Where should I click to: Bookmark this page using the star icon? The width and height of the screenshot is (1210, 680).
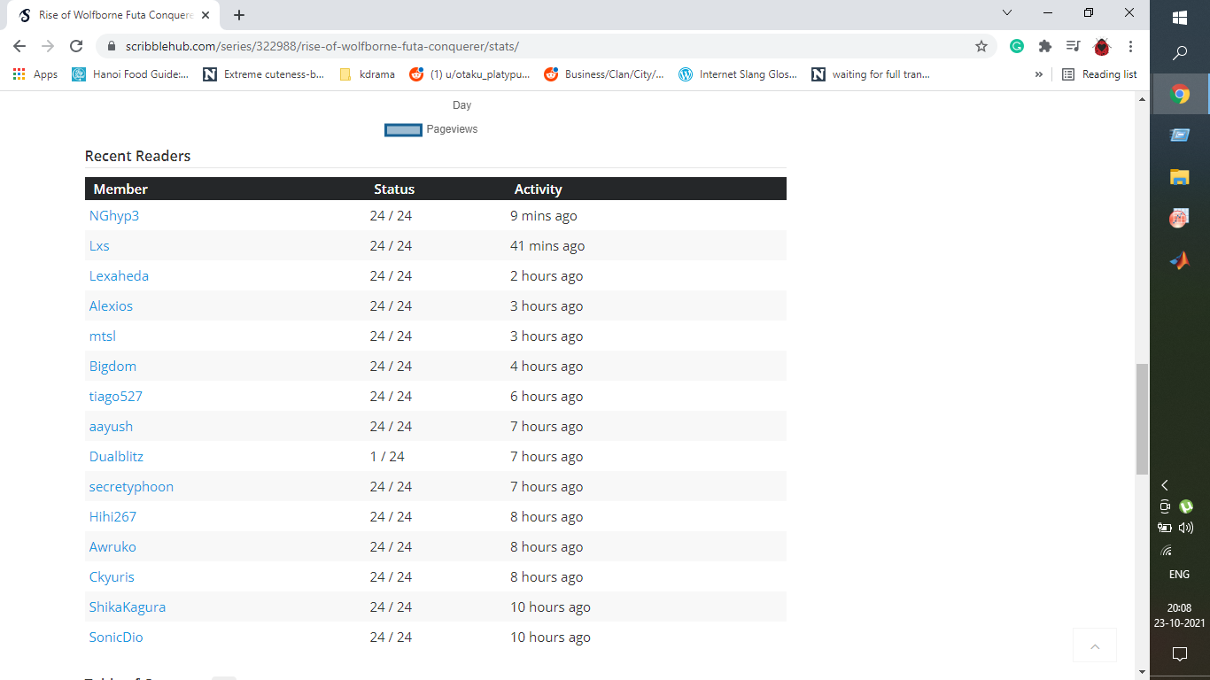click(981, 46)
